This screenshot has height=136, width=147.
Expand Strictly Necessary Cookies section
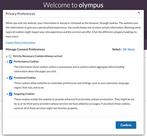point(7,56)
